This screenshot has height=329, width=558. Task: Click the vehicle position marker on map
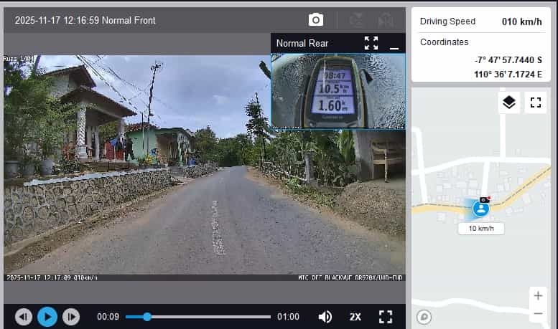coord(481,209)
